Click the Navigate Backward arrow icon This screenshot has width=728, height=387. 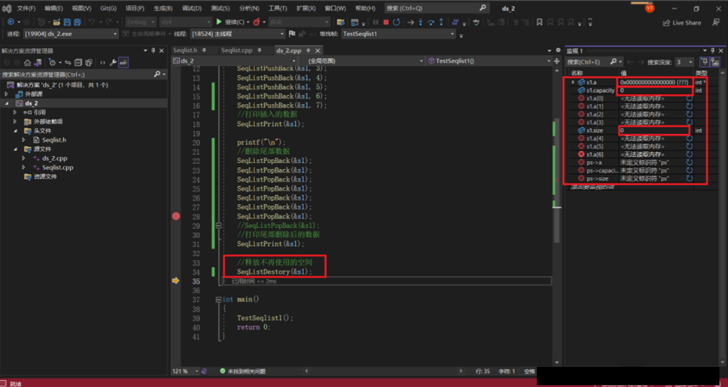[10, 22]
